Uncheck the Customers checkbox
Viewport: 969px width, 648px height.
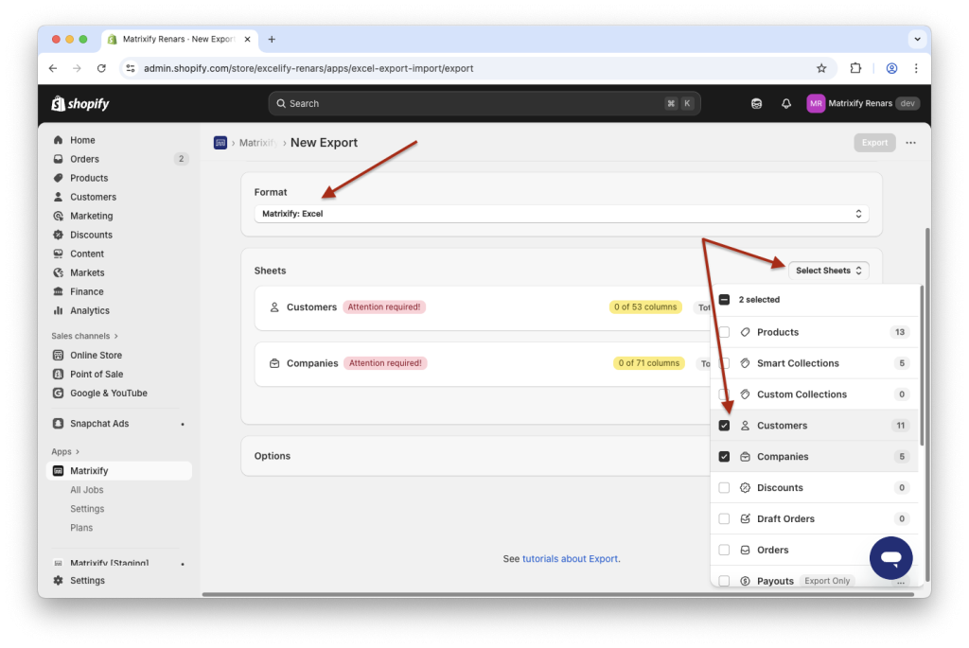pos(724,426)
